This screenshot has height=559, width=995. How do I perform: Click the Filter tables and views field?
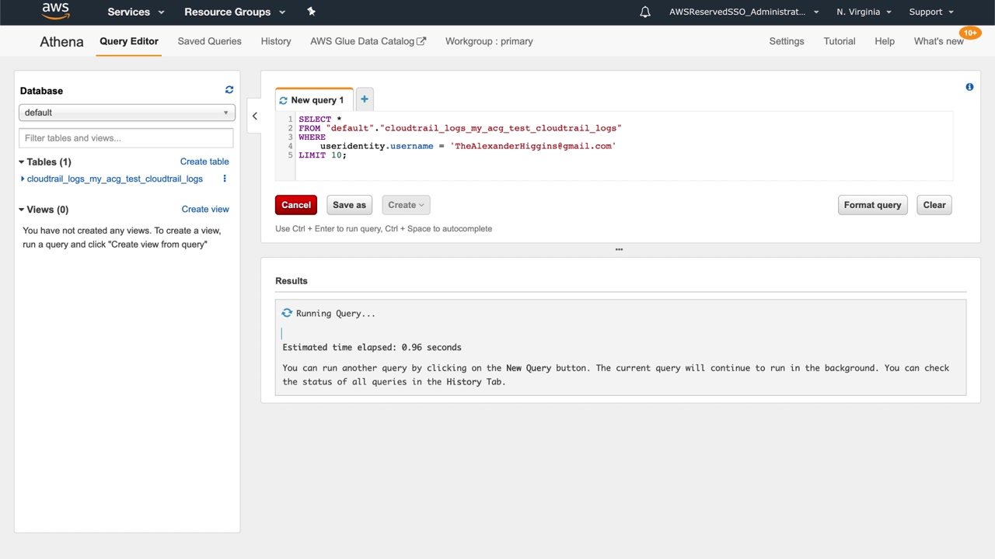[x=126, y=138]
